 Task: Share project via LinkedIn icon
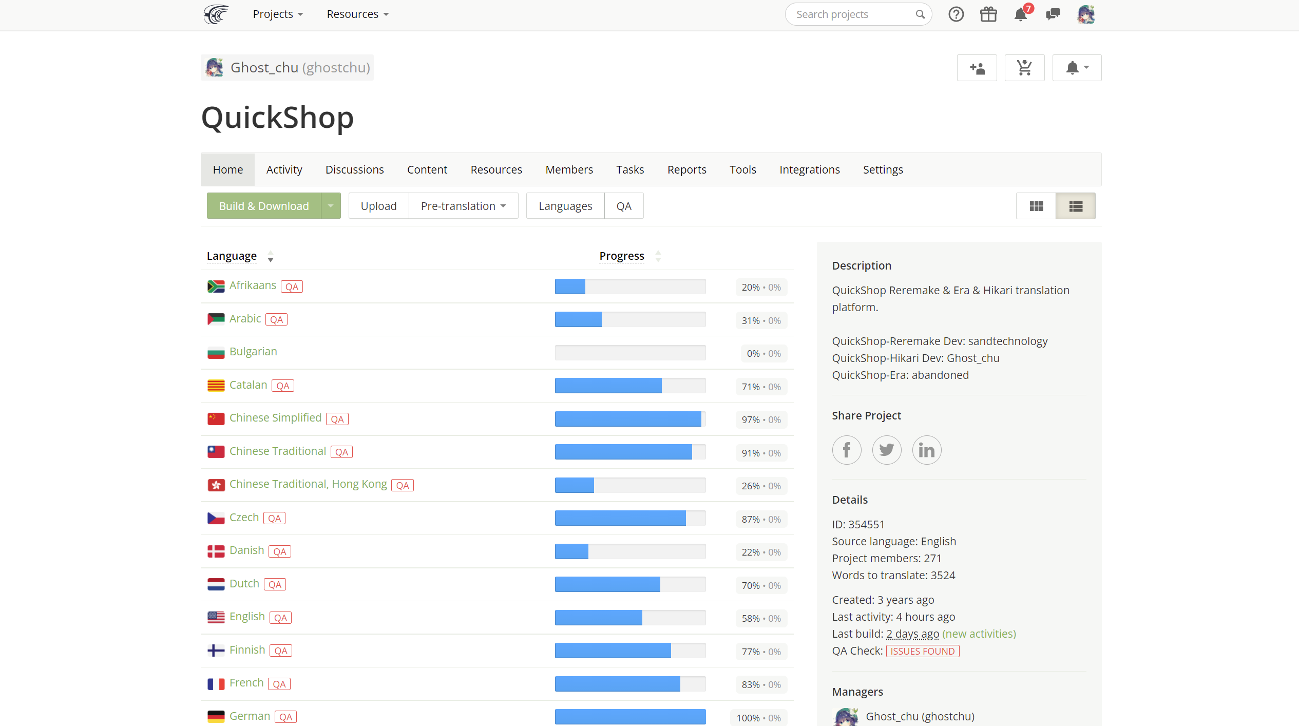pyautogui.click(x=926, y=450)
